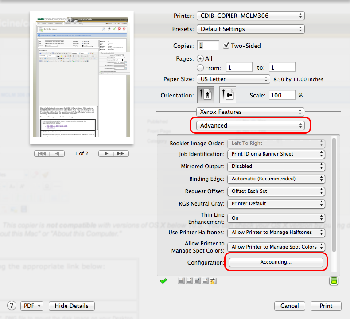Open the Mirrored Output dropdown

(276, 167)
